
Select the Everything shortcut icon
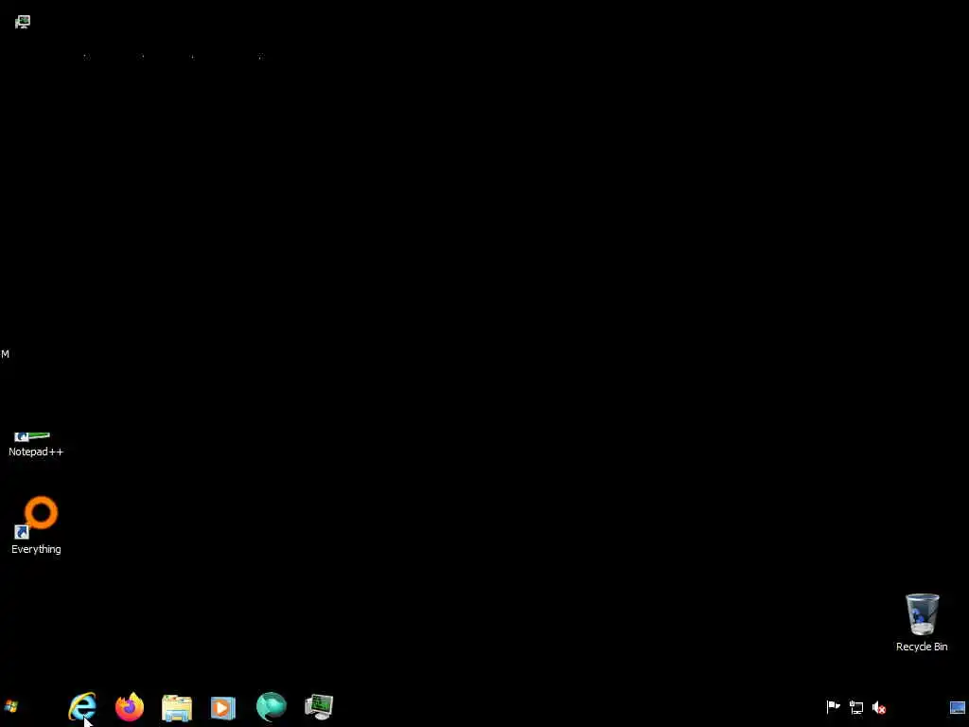pyautogui.click(x=36, y=518)
